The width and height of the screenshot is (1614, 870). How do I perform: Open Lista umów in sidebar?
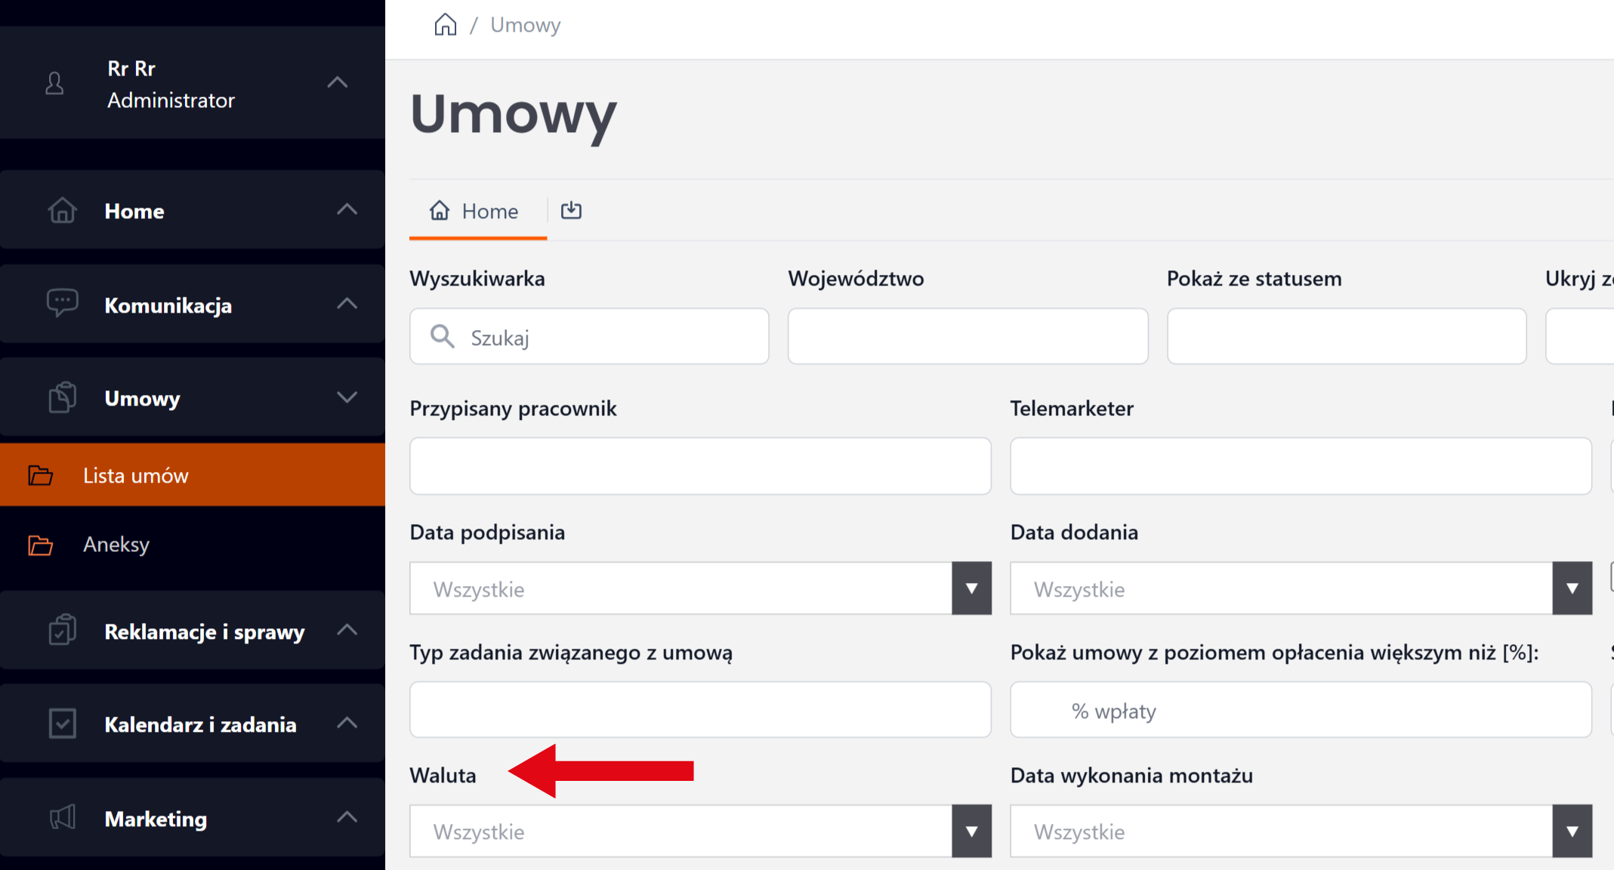[136, 475]
